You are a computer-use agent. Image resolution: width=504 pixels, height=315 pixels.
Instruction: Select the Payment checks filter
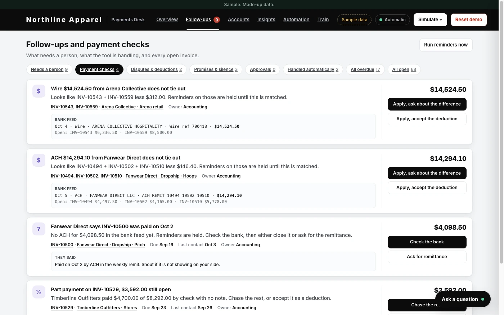pyautogui.click(x=99, y=69)
